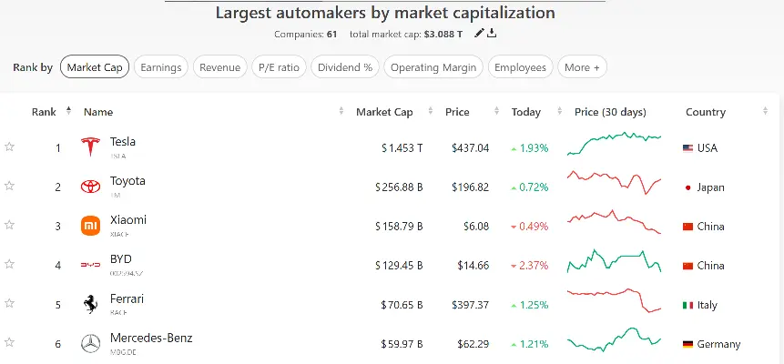Click the edit pencil icon
The width and height of the screenshot is (784, 364).
(x=479, y=34)
